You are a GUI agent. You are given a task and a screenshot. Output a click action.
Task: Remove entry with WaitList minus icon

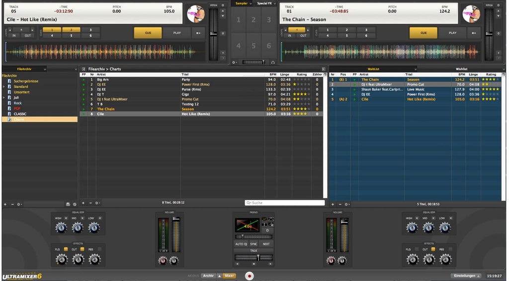pos(340,204)
